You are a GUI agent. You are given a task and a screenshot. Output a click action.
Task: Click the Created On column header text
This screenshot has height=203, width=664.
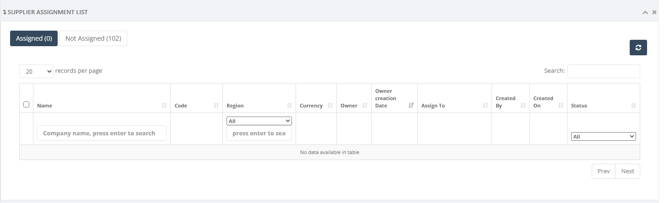click(543, 102)
